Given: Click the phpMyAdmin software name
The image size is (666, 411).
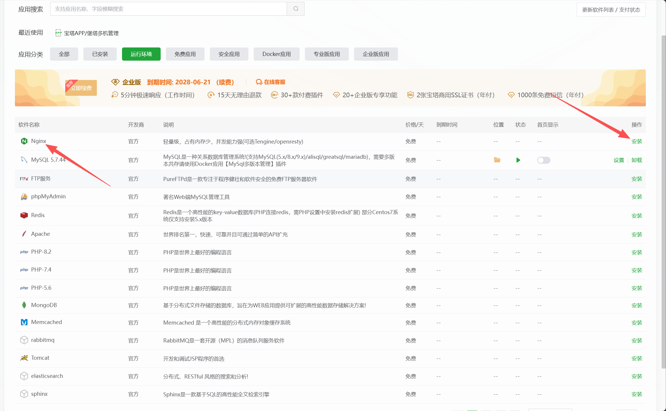Looking at the screenshot, I should (48, 197).
